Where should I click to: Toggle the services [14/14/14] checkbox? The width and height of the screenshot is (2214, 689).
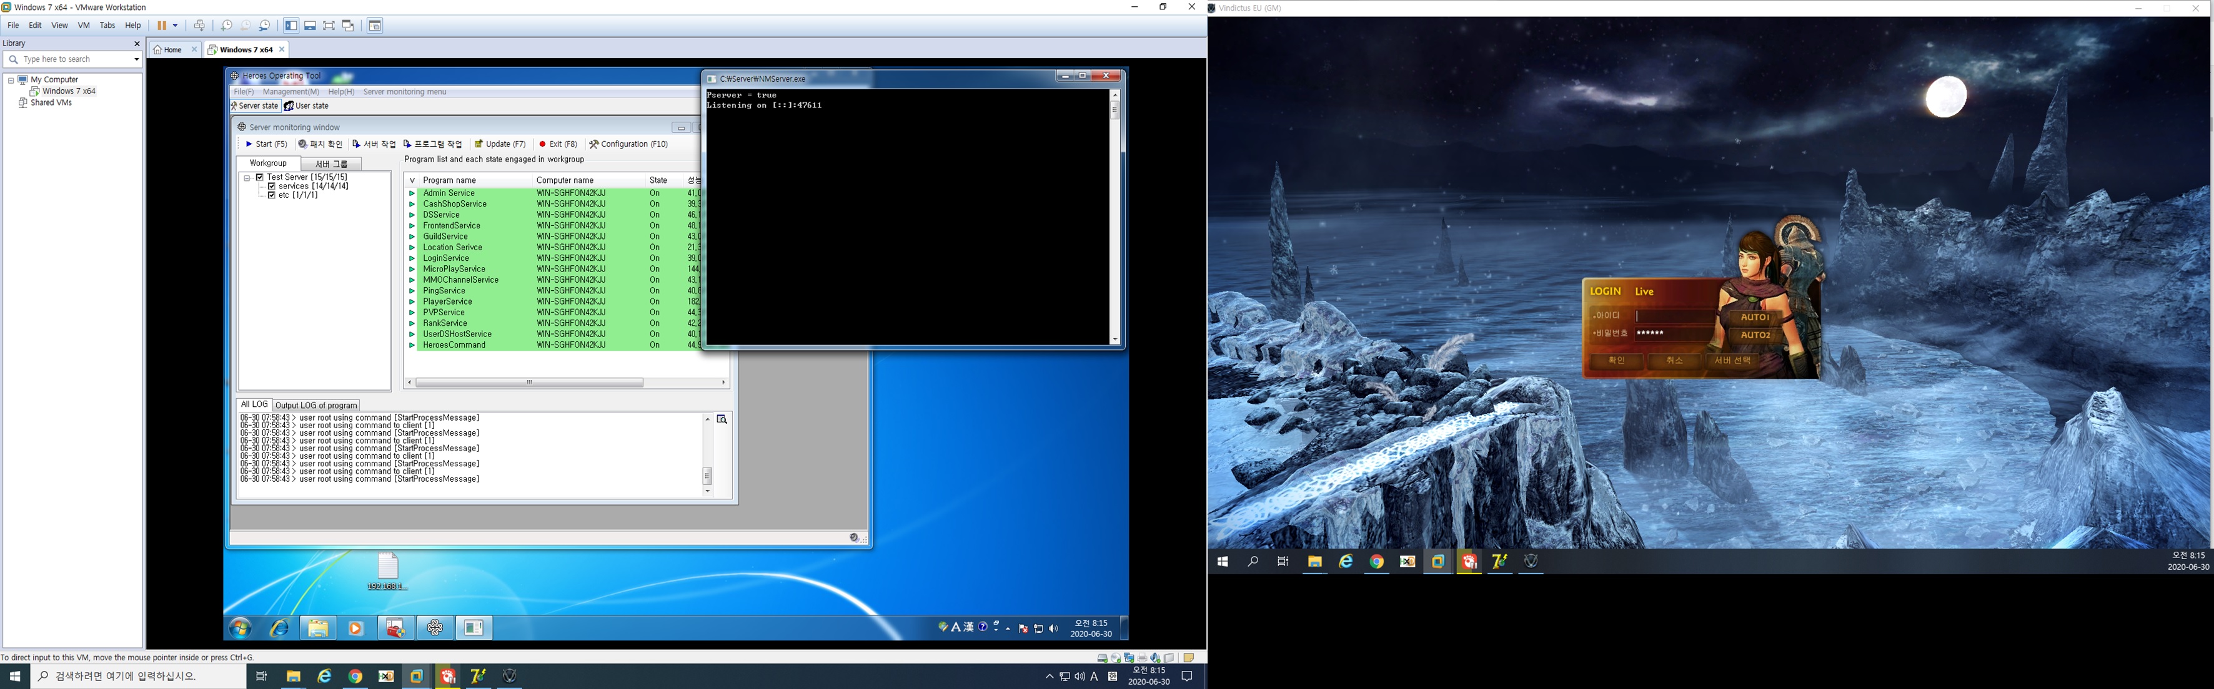pyautogui.click(x=272, y=187)
